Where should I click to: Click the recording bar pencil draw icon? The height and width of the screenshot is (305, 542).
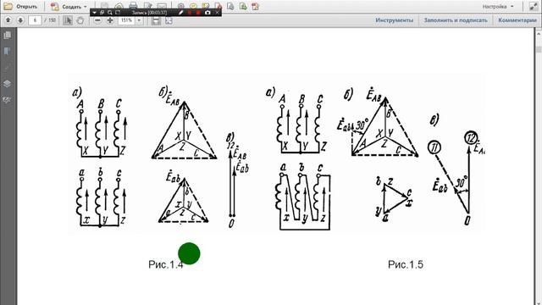click(180, 13)
